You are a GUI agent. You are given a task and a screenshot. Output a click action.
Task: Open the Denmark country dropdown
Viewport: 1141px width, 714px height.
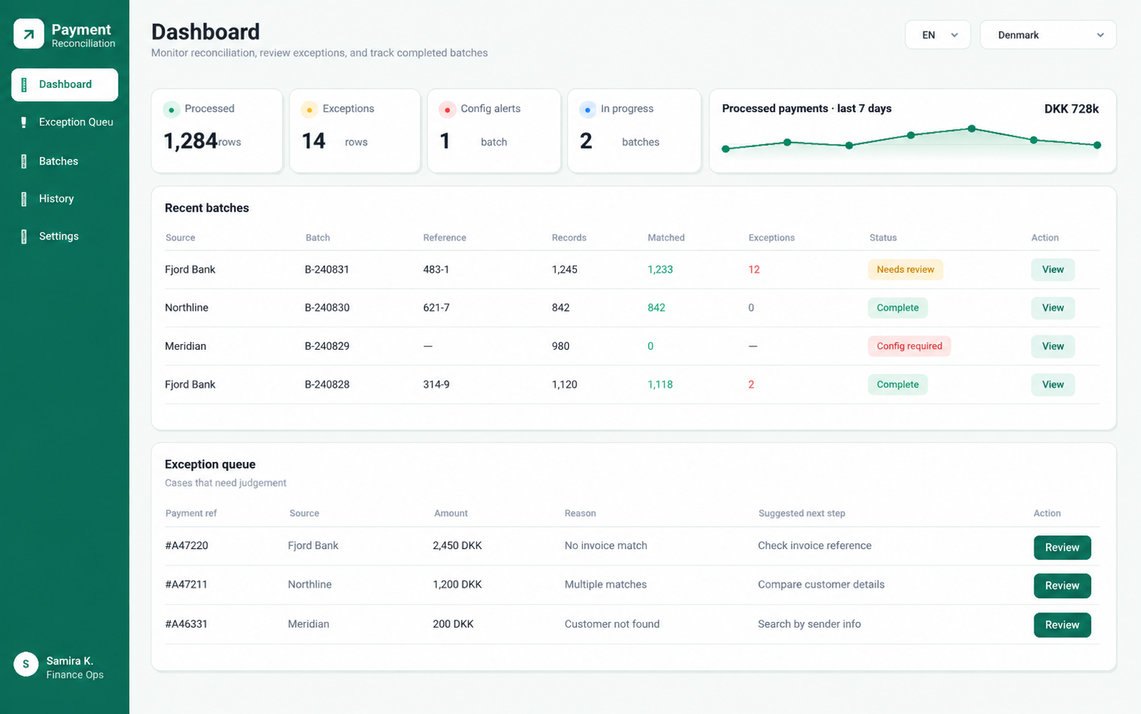point(1047,35)
